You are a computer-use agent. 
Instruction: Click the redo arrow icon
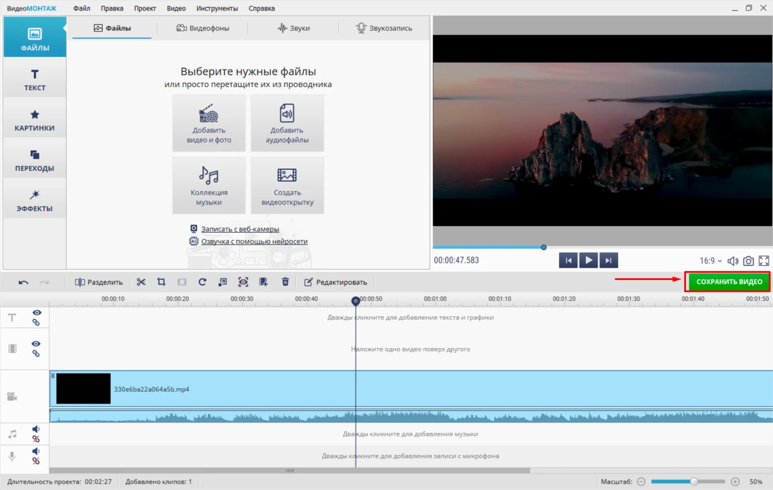point(44,282)
